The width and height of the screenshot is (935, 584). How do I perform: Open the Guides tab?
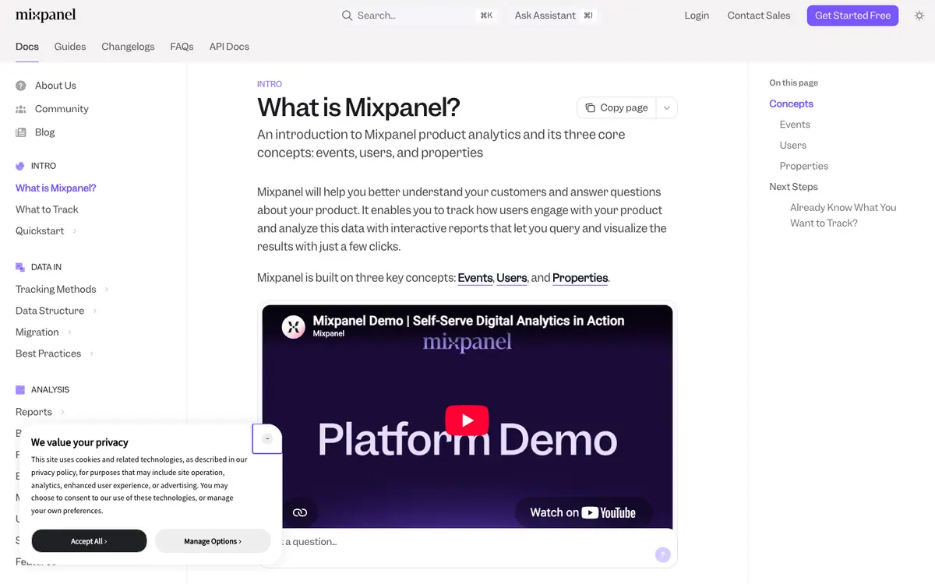(x=70, y=47)
